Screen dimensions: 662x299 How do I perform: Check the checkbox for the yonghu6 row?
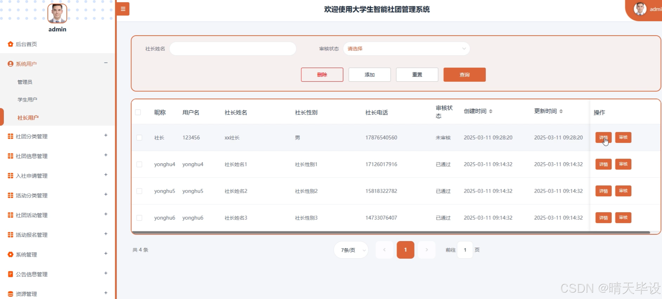139,218
